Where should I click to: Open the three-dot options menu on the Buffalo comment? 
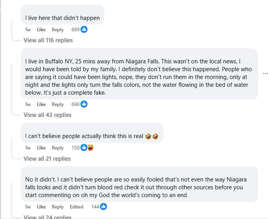(265, 74)
